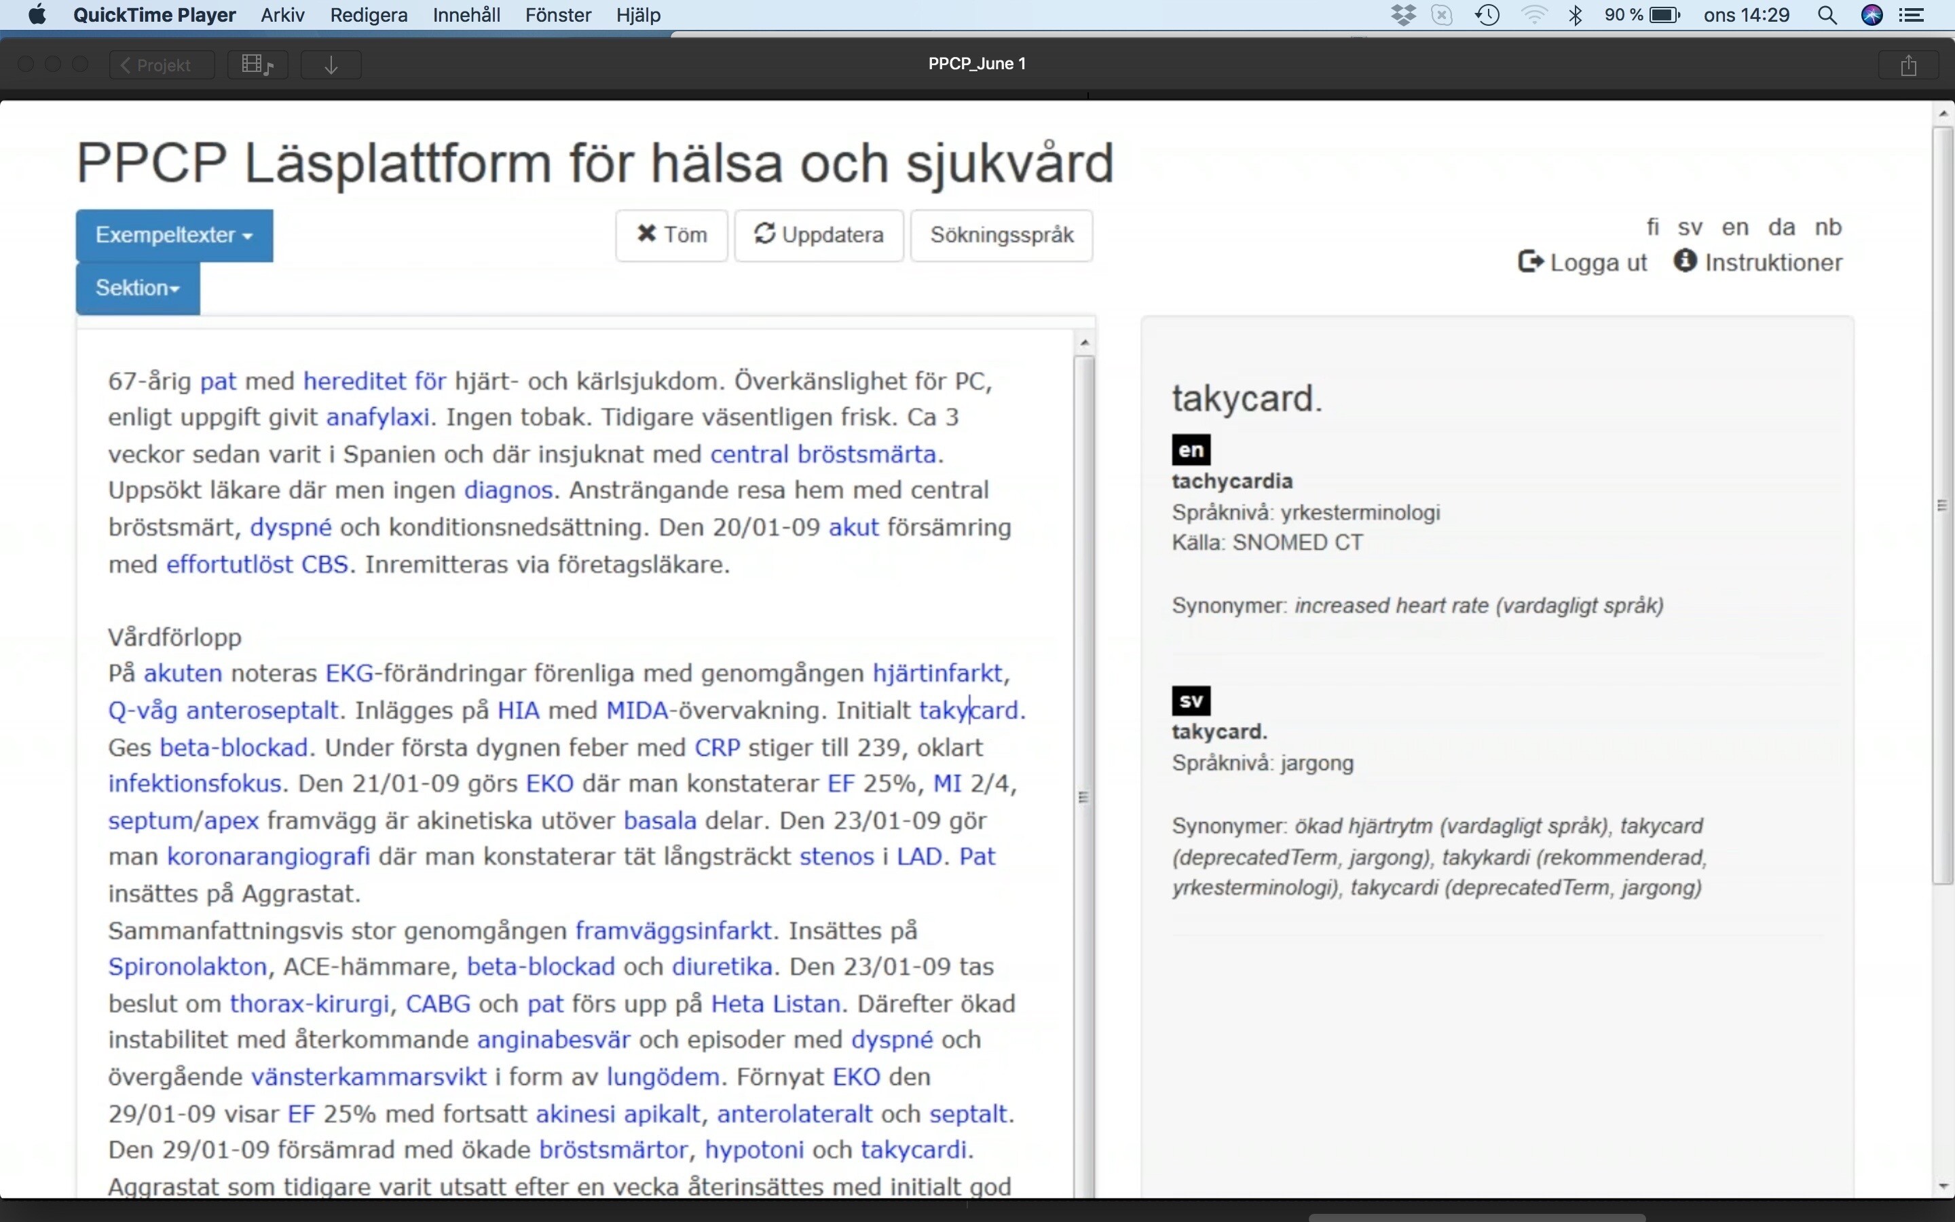Open the Redigera menu
Image resolution: width=1955 pixels, height=1222 pixels.
tap(369, 14)
